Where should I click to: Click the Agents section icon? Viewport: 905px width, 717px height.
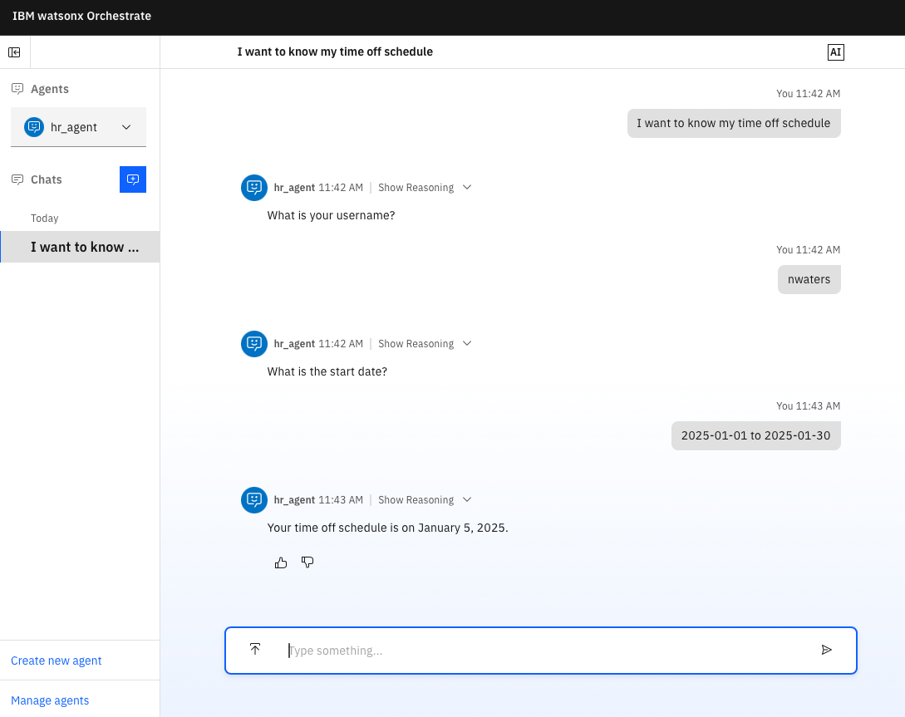click(17, 88)
